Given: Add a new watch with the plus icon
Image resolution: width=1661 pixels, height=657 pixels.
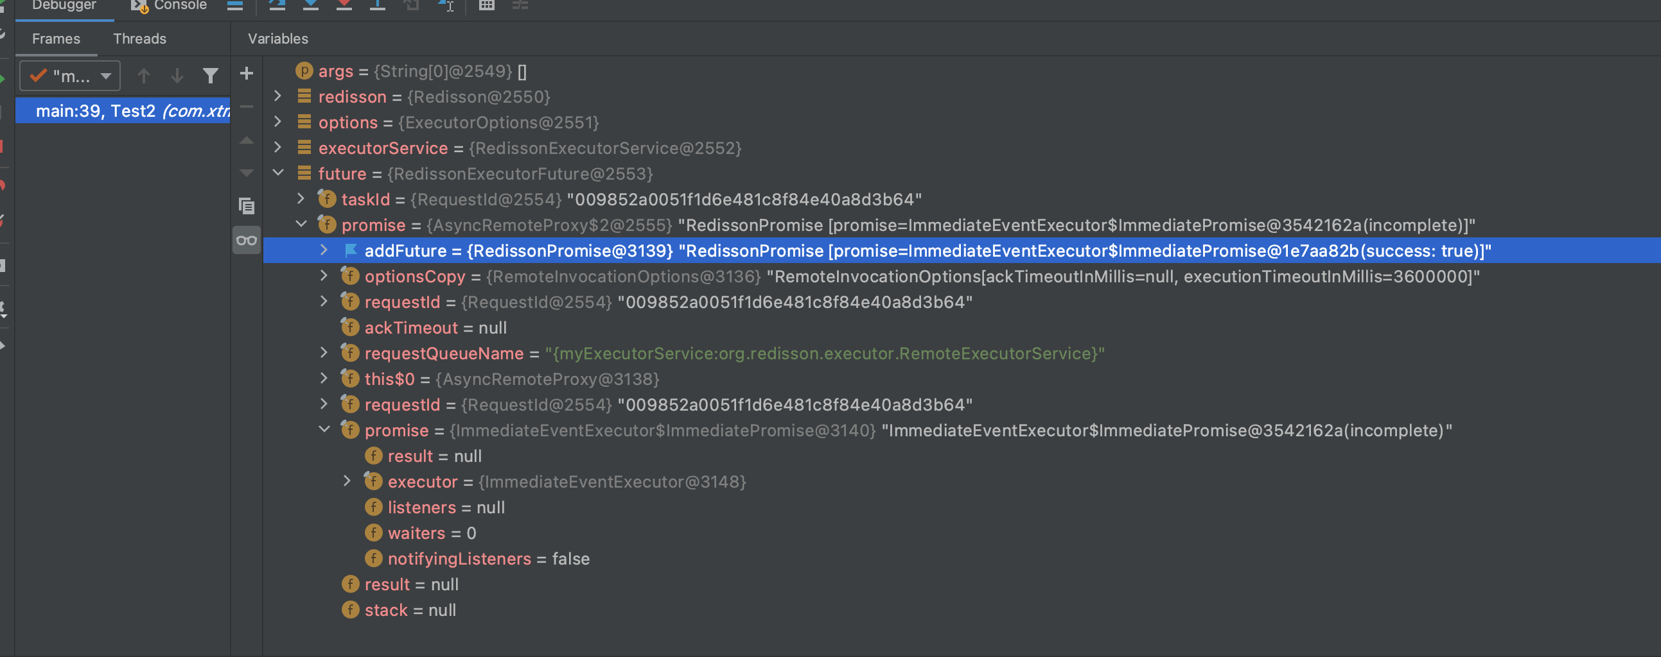Looking at the screenshot, I should point(246,73).
